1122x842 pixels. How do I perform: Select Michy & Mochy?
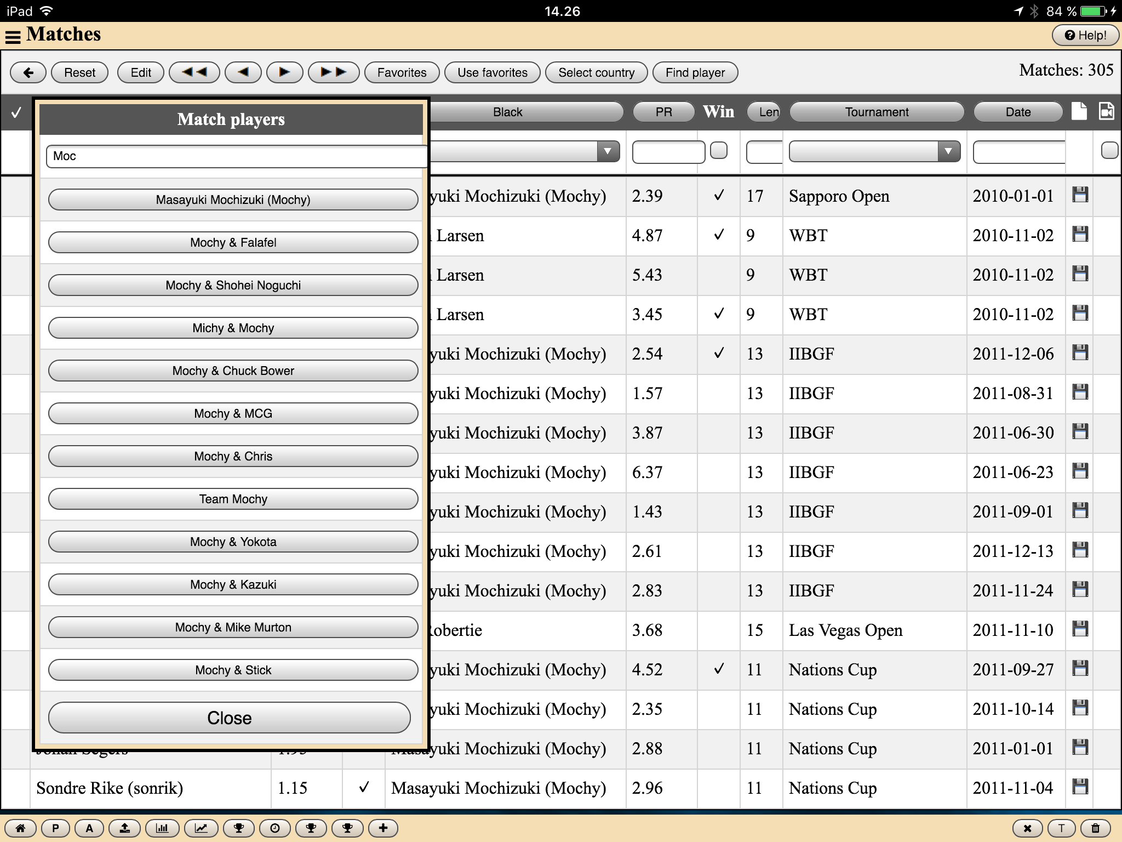point(233,328)
